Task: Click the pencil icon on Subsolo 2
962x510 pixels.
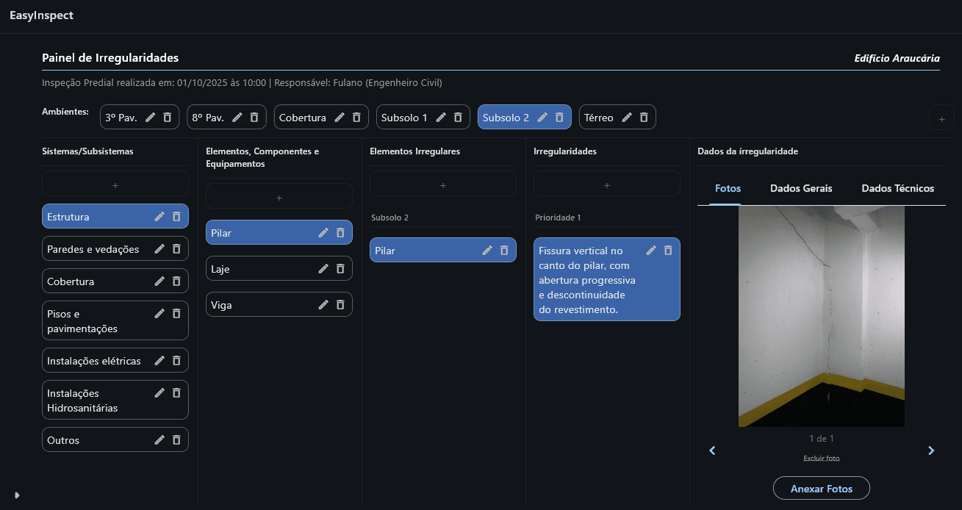Action: tap(542, 118)
